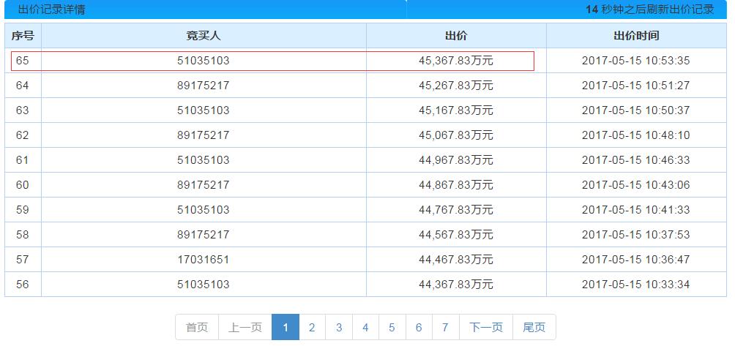
Task: Click the 出价时间 column header
Action: tap(635, 36)
